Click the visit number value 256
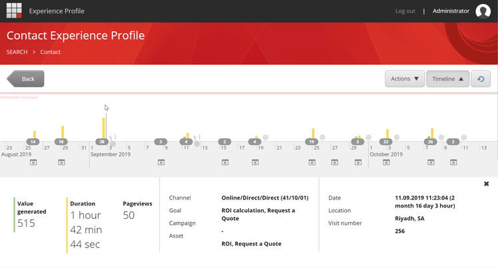This screenshot has height=268, width=498. pyautogui.click(x=400, y=231)
